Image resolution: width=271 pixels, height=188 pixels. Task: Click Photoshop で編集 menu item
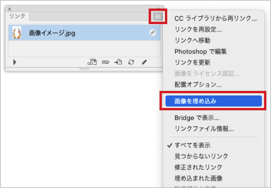[x=200, y=51]
